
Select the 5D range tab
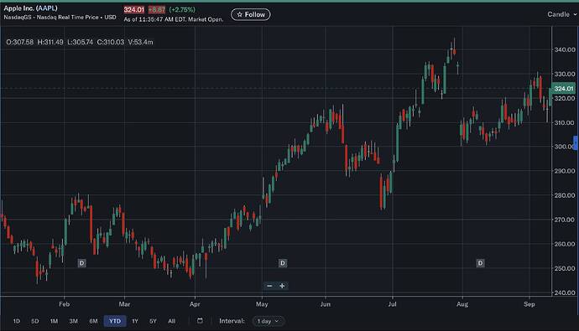click(x=35, y=321)
